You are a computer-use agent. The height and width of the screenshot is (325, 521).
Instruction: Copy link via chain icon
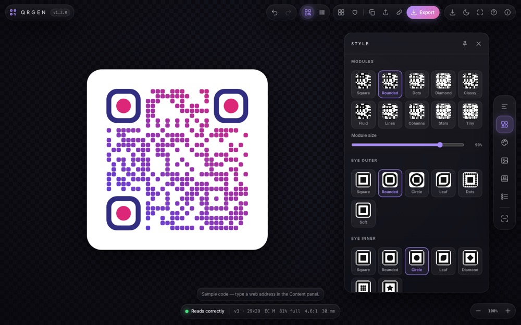400,12
